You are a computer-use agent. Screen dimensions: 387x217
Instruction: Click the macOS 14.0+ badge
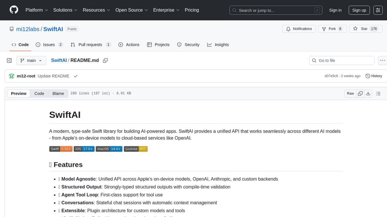click(109, 149)
